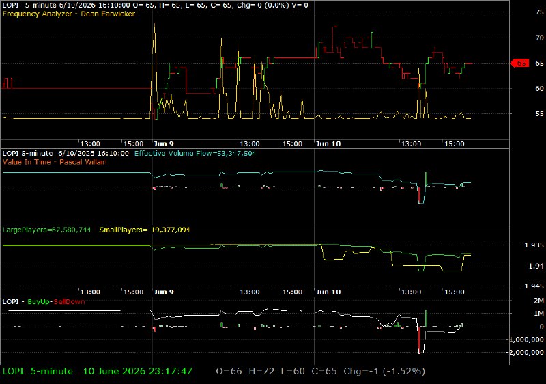
Task: Click the 'BuyUp' legend label
Action: [38, 302]
